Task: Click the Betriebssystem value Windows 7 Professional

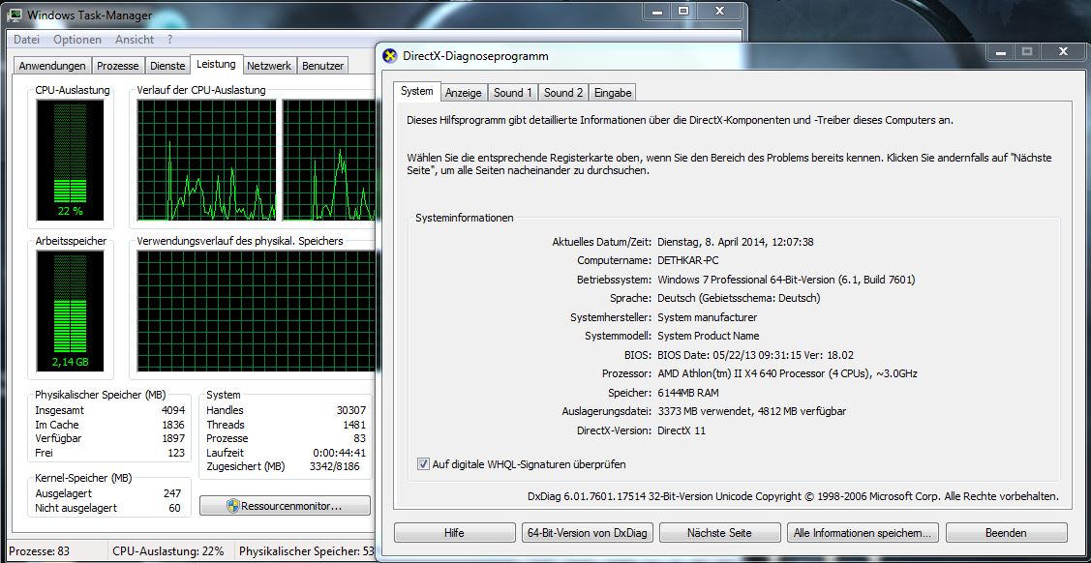Action: click(786, 280)
